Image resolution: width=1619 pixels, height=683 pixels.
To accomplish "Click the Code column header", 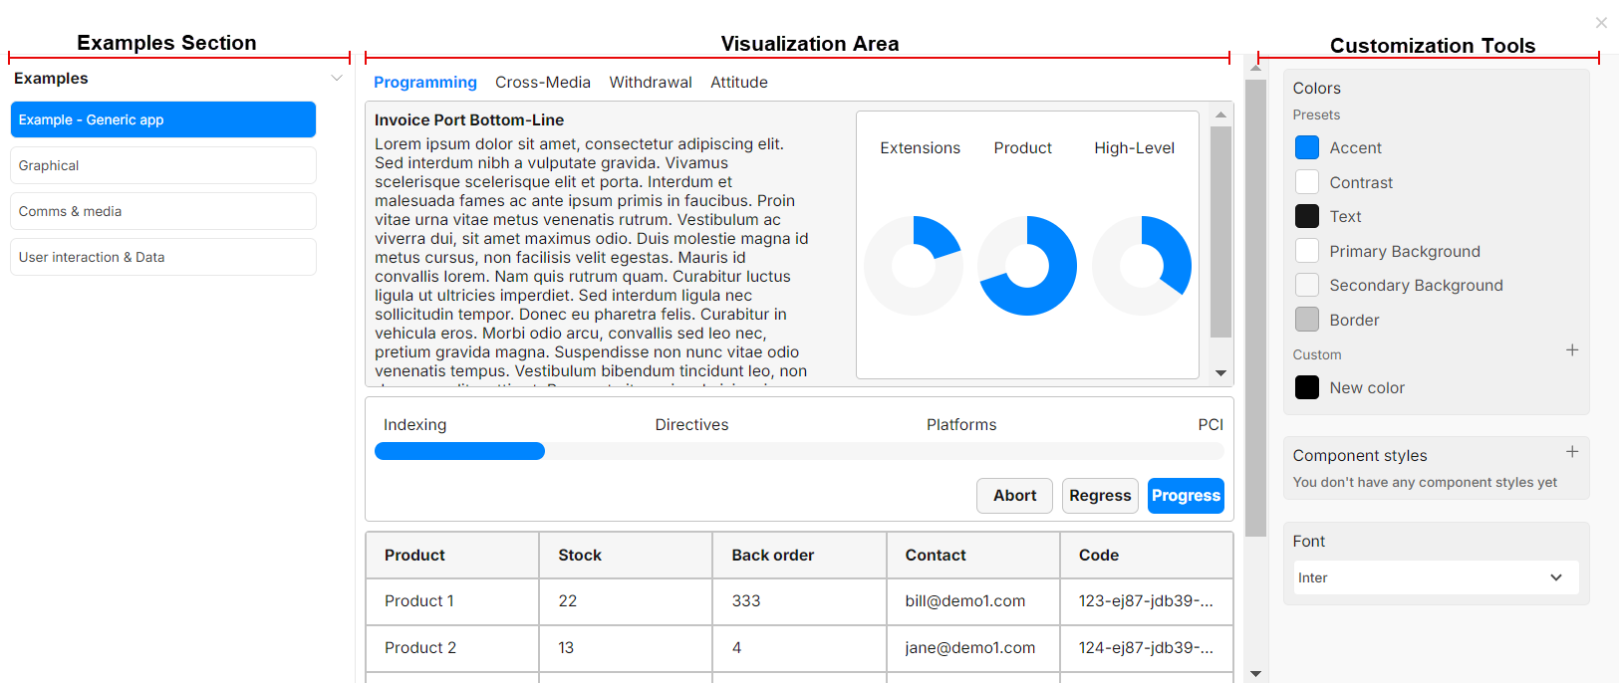I will point(1147,556).
